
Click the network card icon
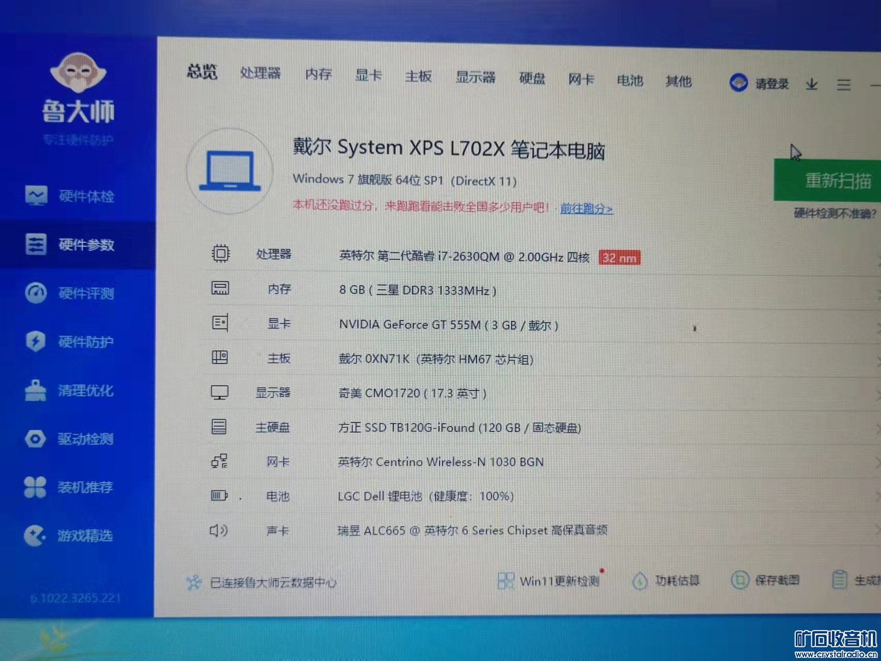tap(219, 461)
